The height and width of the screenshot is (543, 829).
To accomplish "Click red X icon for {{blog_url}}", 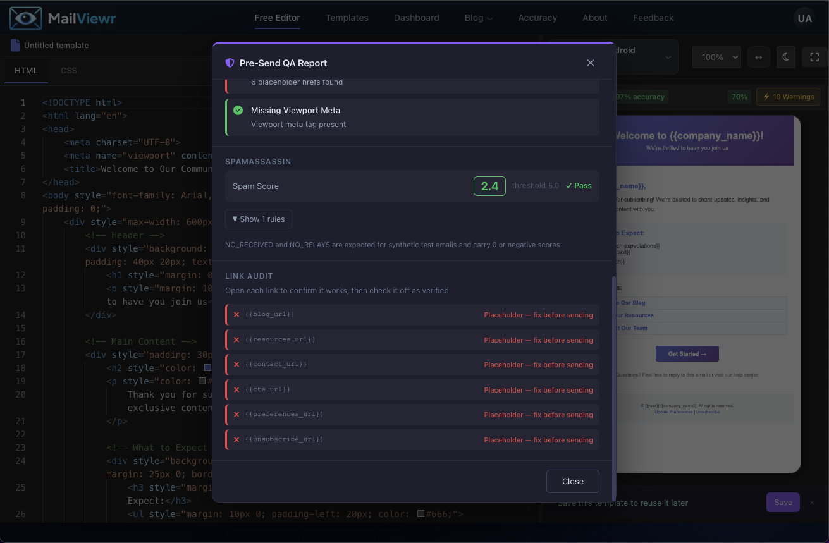I will (236, 314).
